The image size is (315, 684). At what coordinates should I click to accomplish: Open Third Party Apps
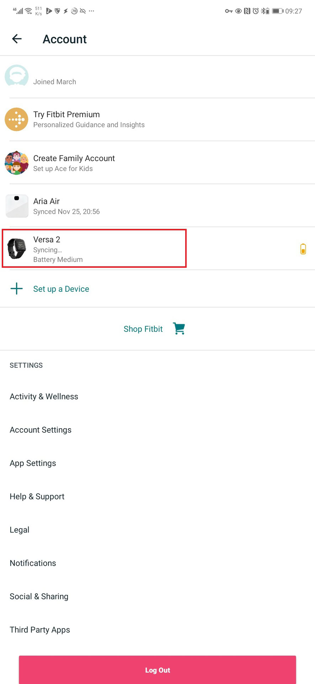click(40, 630)
